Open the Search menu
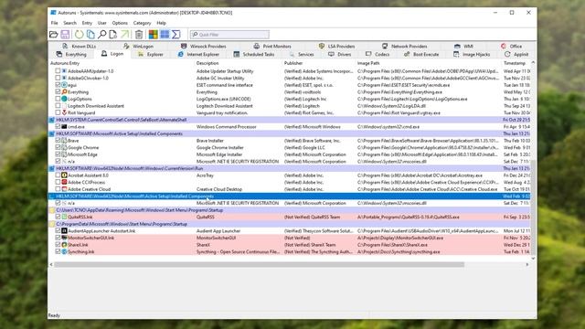Image resolution: width=585 pixels, height=329 pixels. pyautogui.click(x=69, y=23)
